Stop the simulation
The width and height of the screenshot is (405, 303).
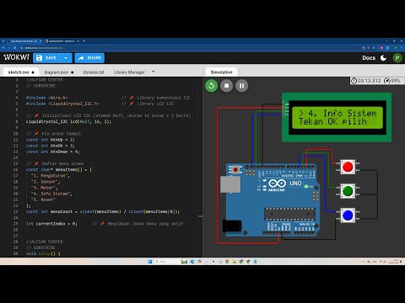[227, 86]
